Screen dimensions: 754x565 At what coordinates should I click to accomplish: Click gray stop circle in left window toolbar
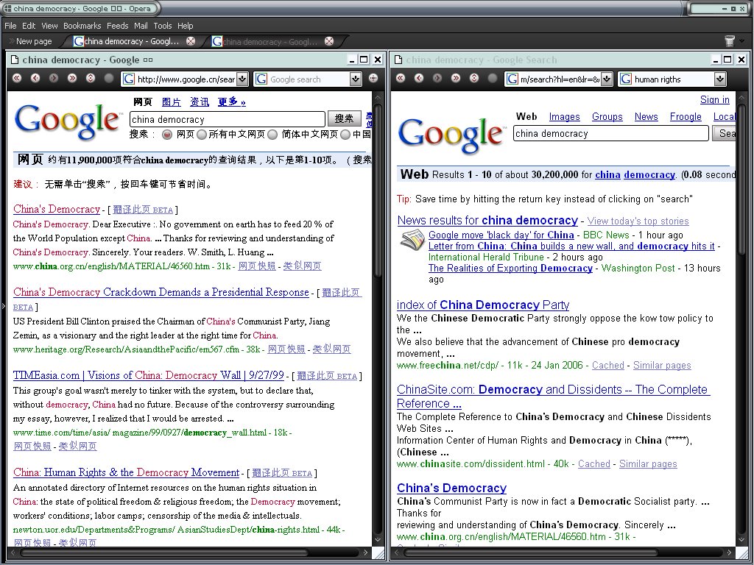click(x=109, y=78)
